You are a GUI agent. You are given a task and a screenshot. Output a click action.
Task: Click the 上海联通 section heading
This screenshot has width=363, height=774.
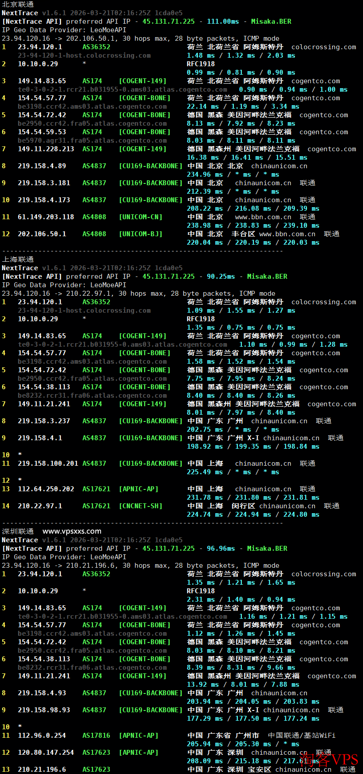click(18, 259)
